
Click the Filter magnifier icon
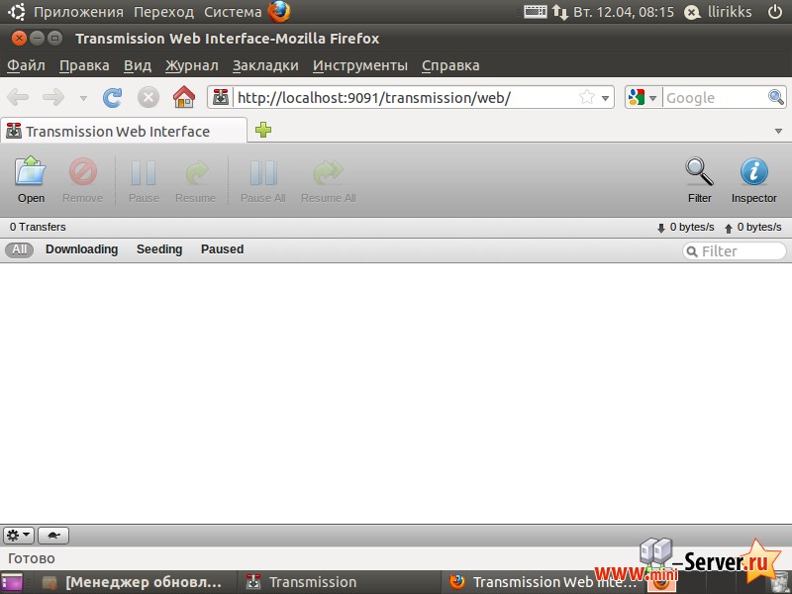coord(699,173)
